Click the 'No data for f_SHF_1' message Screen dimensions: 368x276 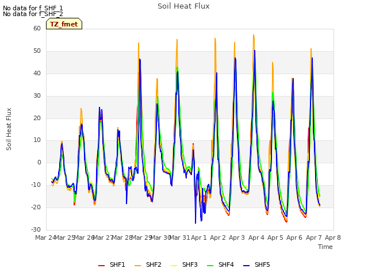tap(33, 8)
